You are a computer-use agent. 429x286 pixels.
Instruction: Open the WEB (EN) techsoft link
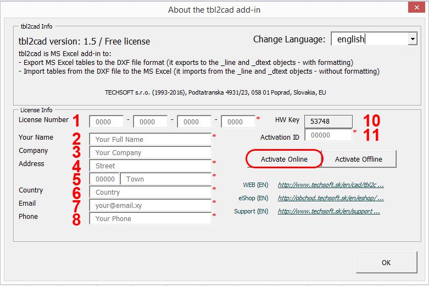pos(331,185)
